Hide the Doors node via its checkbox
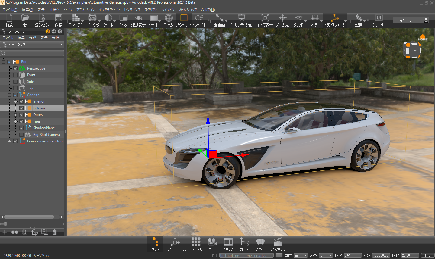Screen dimensions: 435x259 pos(21,115)
